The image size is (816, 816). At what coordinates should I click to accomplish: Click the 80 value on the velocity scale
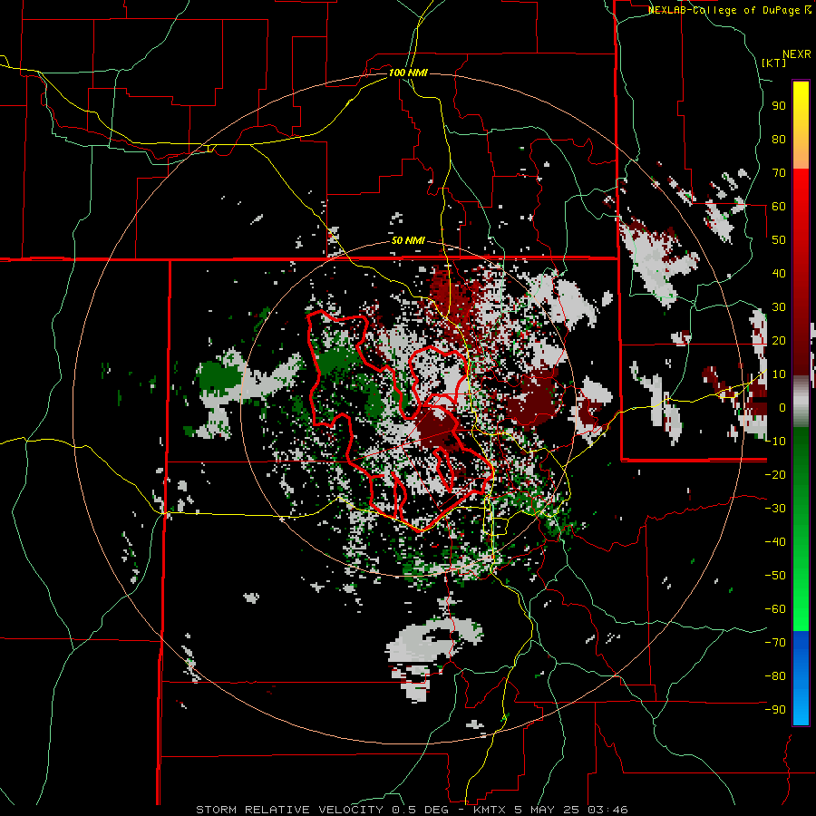pyautogui.click(x=779, y=140)
